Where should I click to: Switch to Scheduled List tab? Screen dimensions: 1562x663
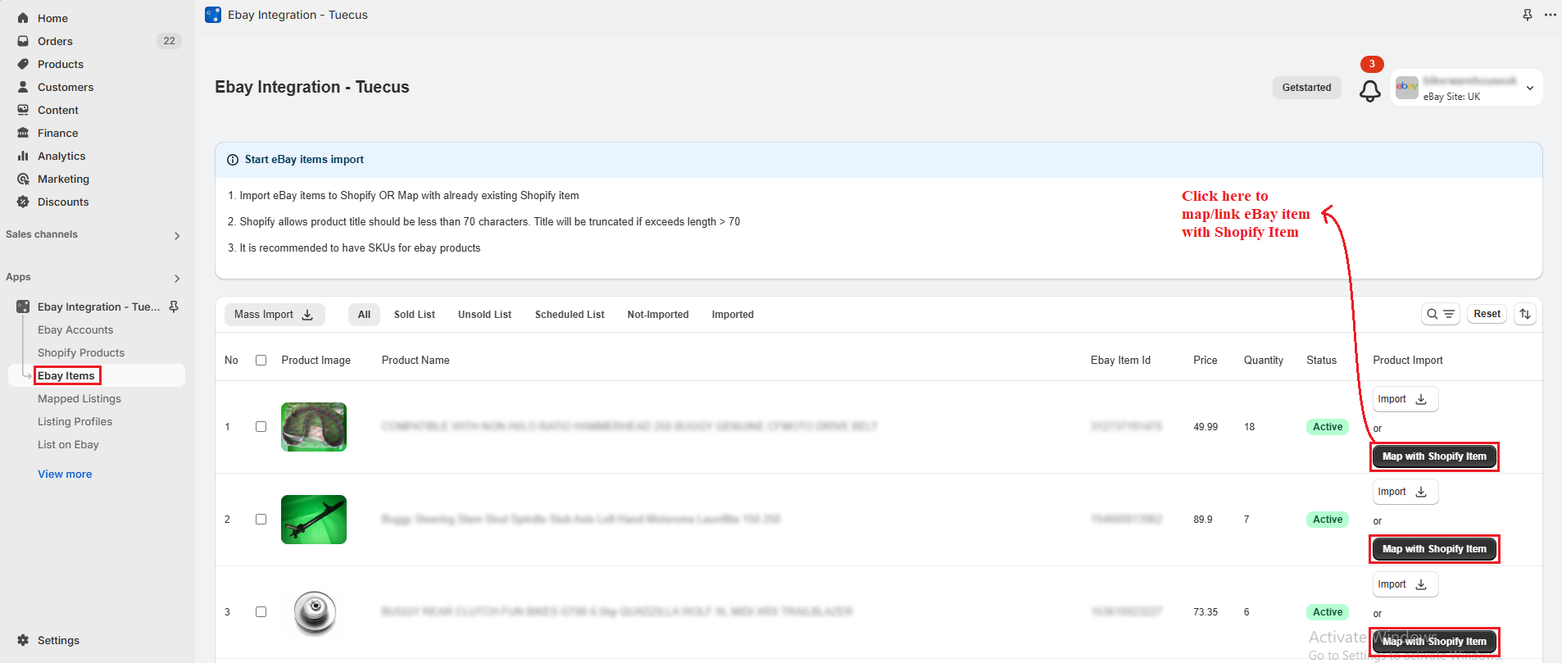570,314
